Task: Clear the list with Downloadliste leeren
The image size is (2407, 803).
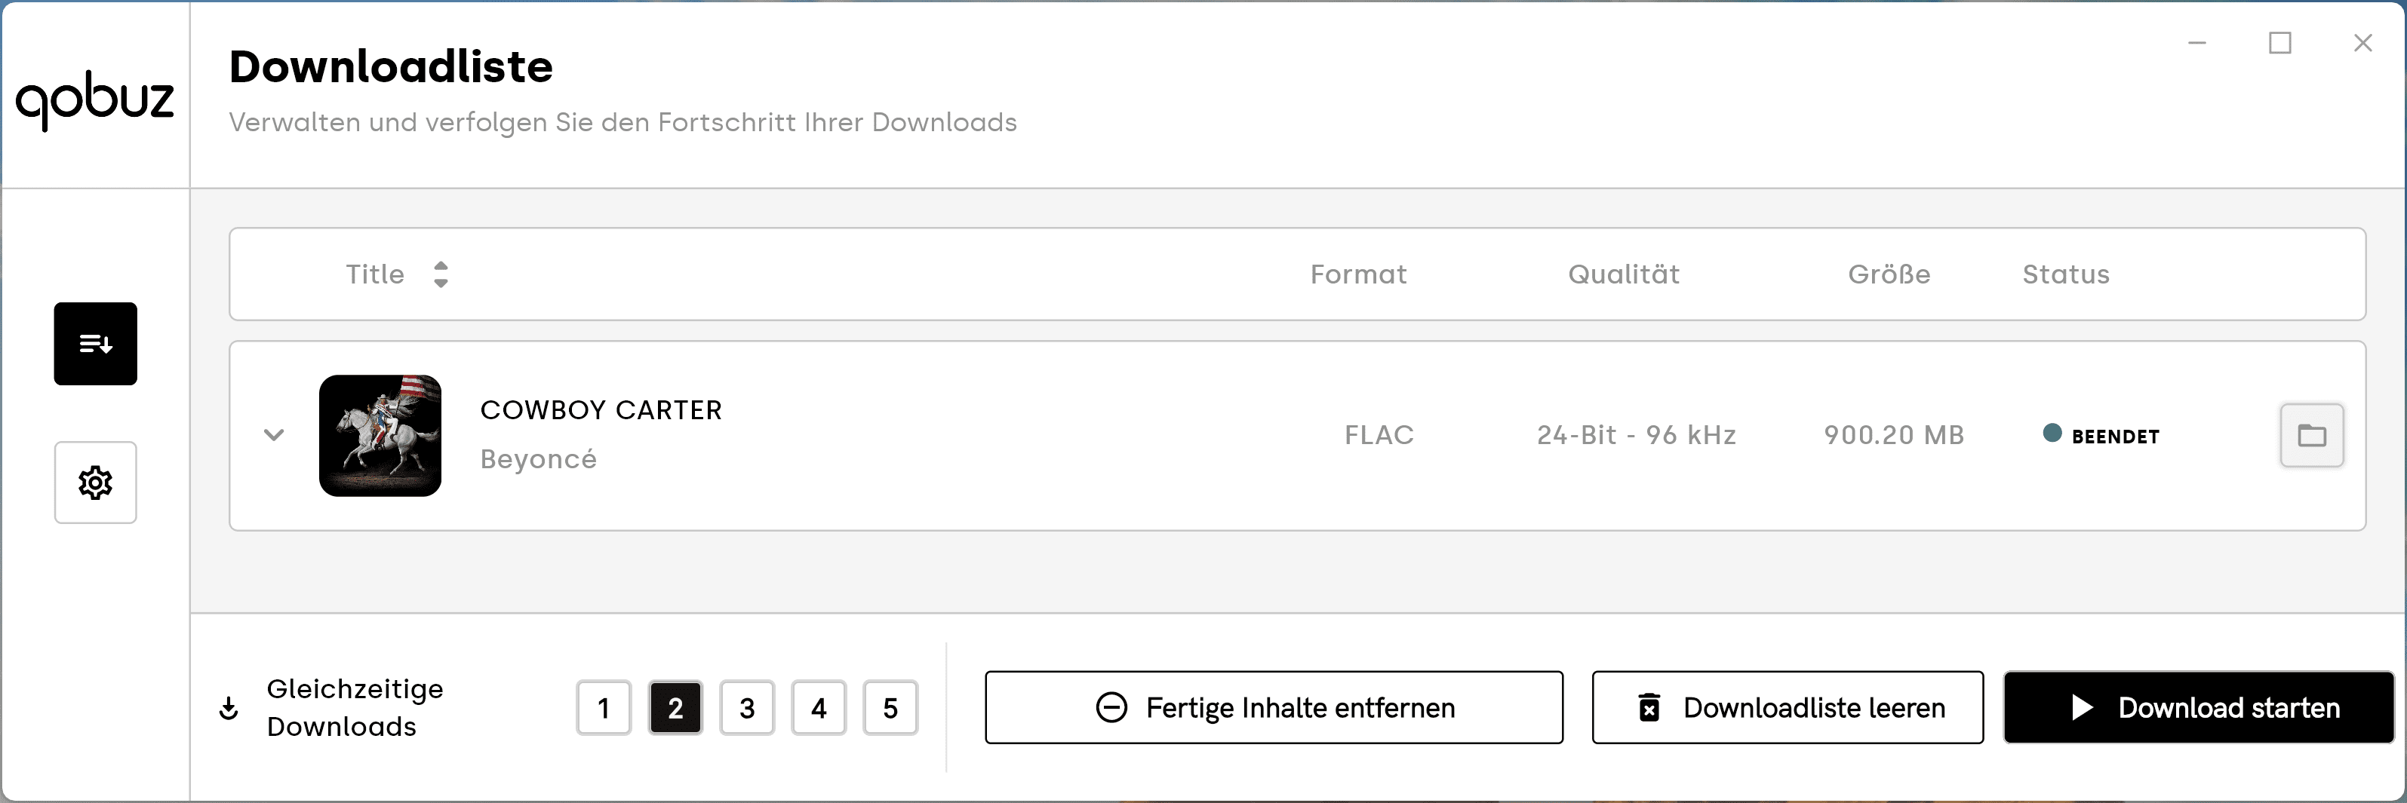Action: pos(1788,708)
